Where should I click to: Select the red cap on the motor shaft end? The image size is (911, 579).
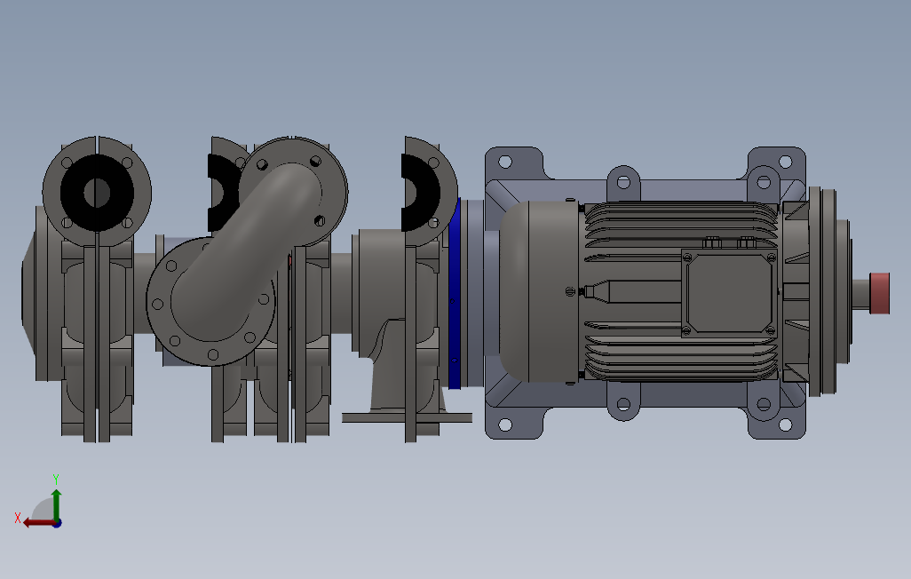[879, 293]
